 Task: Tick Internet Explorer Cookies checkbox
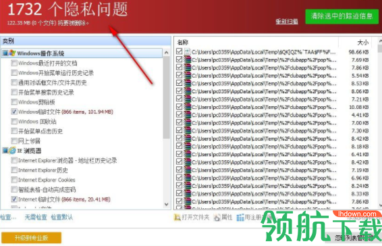[x=14, y=180]
